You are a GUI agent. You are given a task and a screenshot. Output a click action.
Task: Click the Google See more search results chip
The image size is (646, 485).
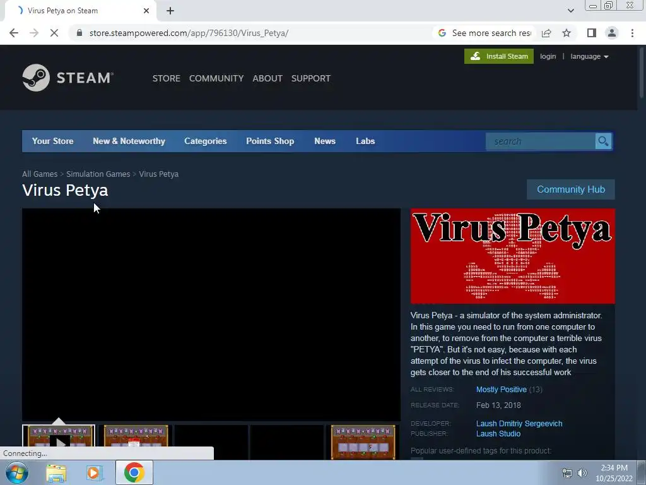[x=484, y=33]
